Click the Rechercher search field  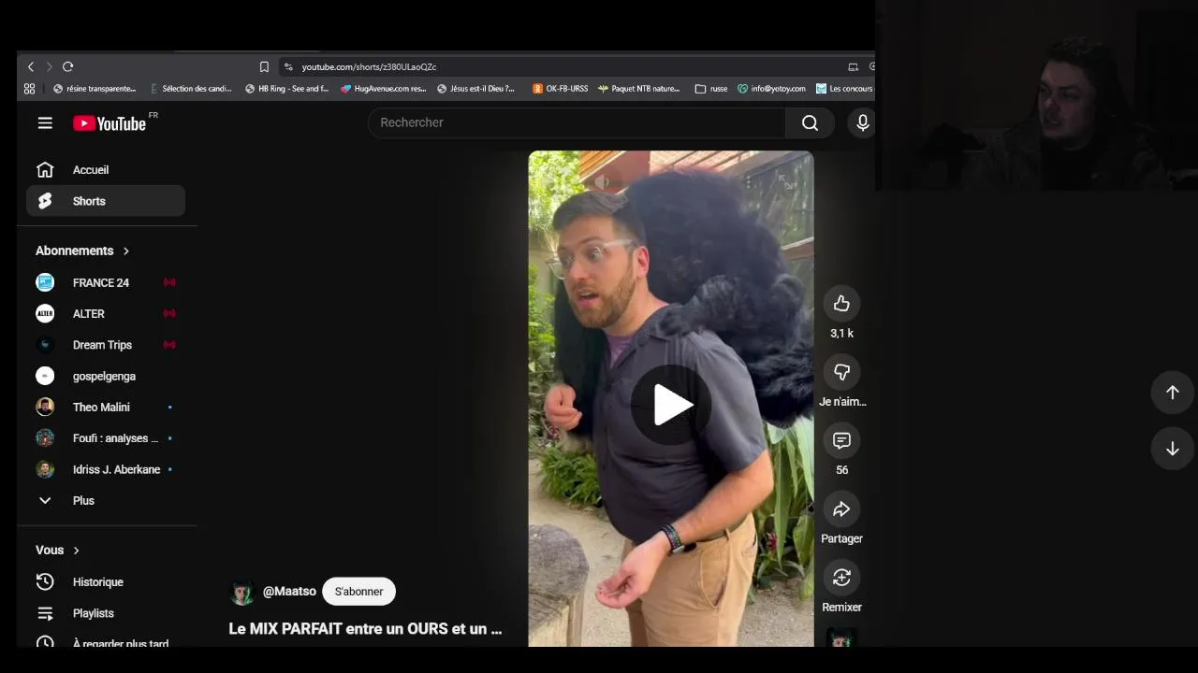point(577,122)
